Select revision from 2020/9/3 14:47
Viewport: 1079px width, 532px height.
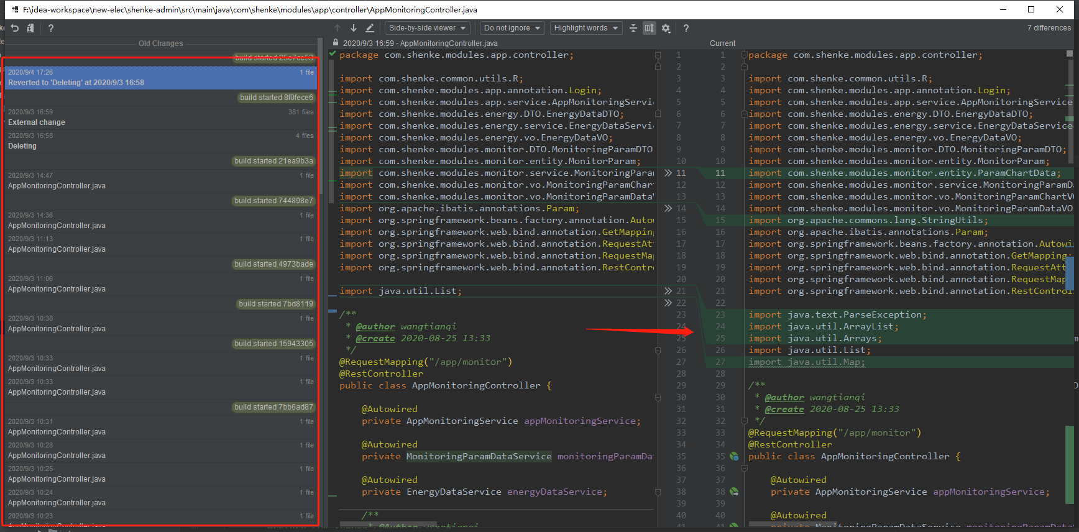point(161,181)
